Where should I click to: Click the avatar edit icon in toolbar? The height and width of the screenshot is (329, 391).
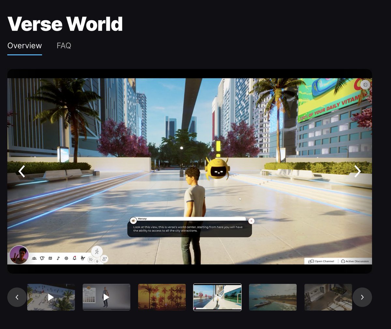click(x=83, y=258)
